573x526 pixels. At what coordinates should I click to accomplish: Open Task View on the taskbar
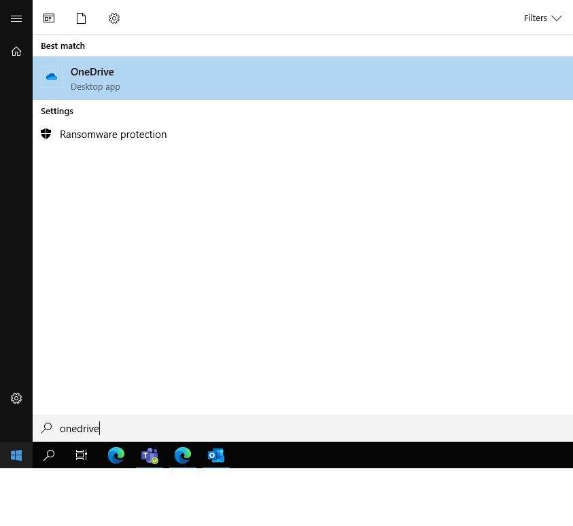(x=81, y=455)
